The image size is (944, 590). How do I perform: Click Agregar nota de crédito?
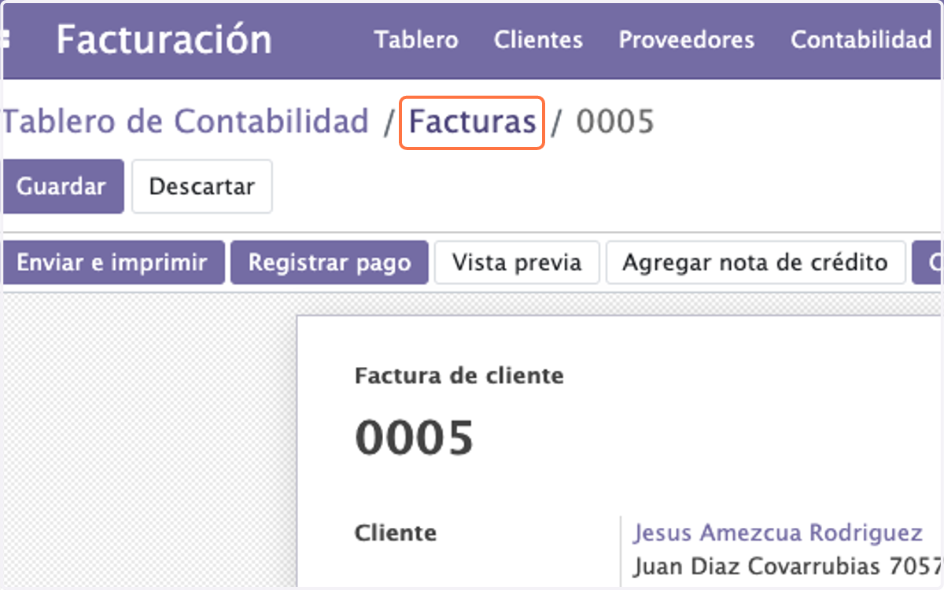[755, 262]
